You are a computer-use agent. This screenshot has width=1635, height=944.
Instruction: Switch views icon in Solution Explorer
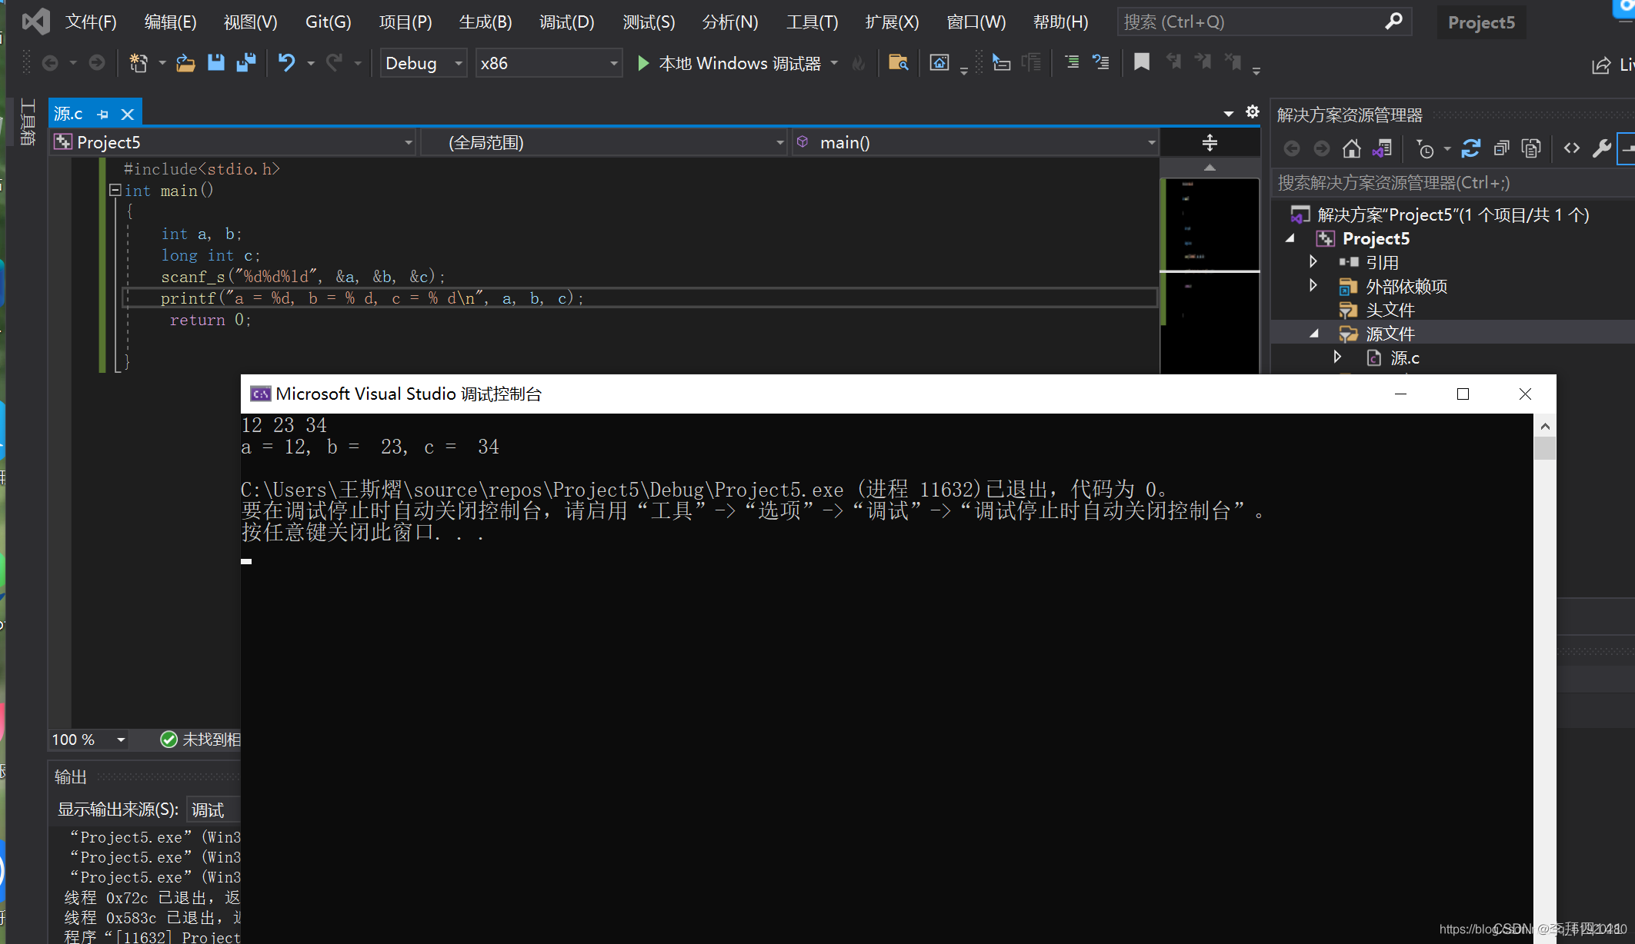click(x=1382, y=148)
